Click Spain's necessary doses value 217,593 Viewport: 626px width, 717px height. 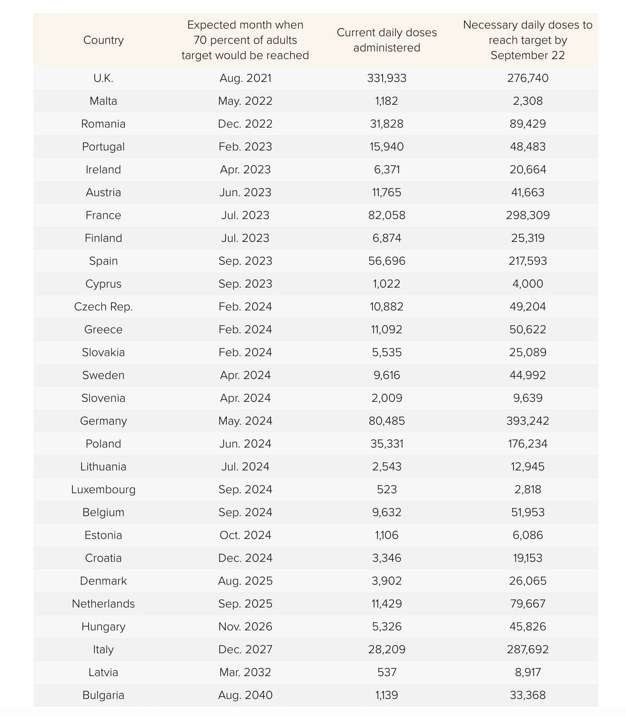point(527,261)
